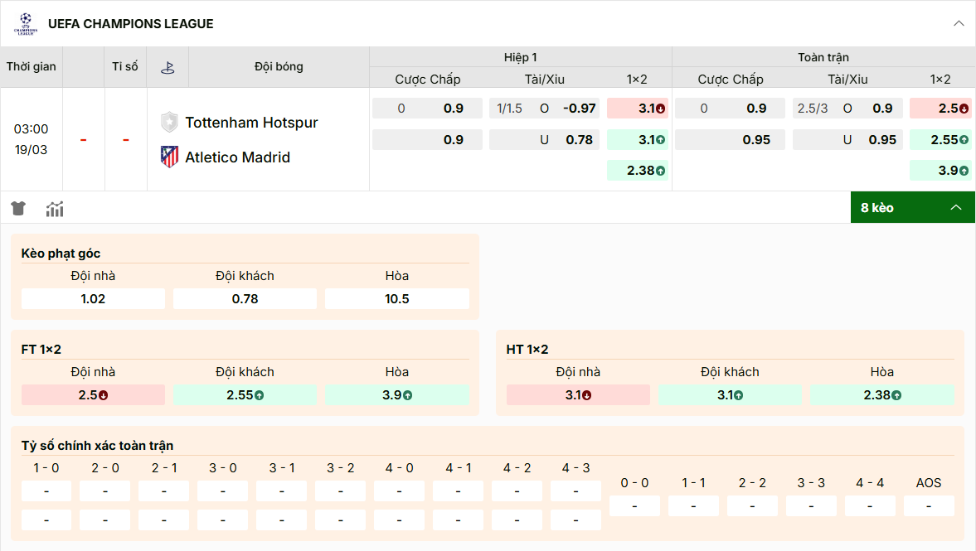Collapse the UEFA Champions League section chevron

pos(958,24)
